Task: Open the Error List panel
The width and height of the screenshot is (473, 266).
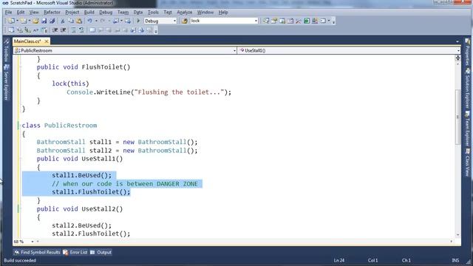Action: pos(75,252)
